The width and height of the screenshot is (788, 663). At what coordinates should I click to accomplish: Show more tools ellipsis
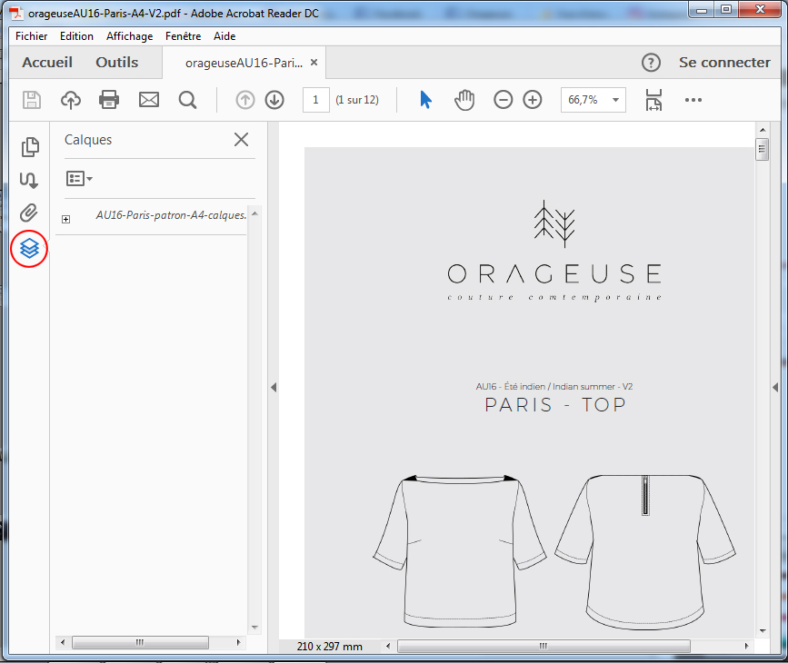click(x=693, y=100)
